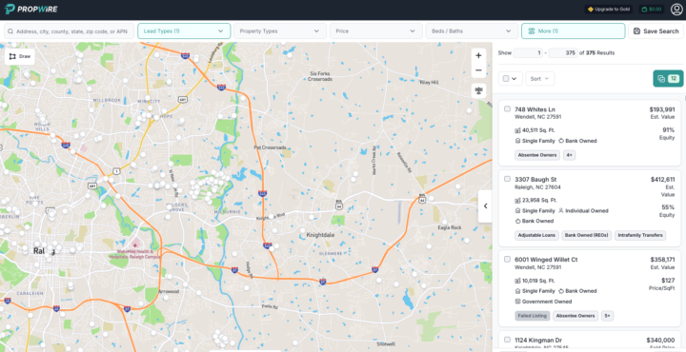Viewport: 686px width, 352px height.
Task: Click the Intrafamily Transfers tag
Action: tap(640, 235)
